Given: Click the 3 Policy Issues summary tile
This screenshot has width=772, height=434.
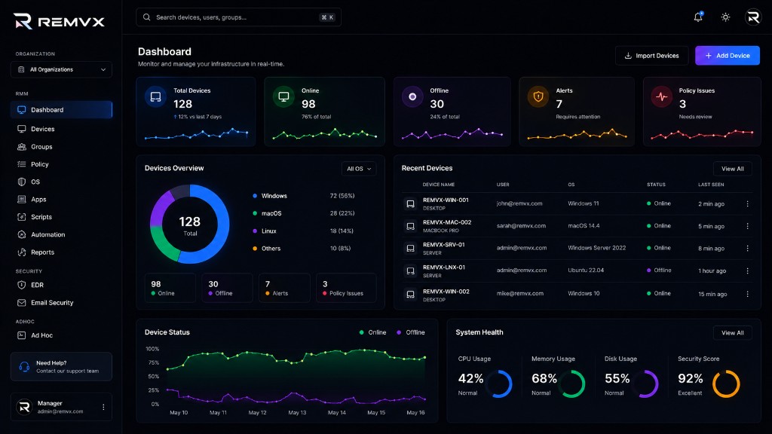Looking at the screenshot, I should click(346, 288).
